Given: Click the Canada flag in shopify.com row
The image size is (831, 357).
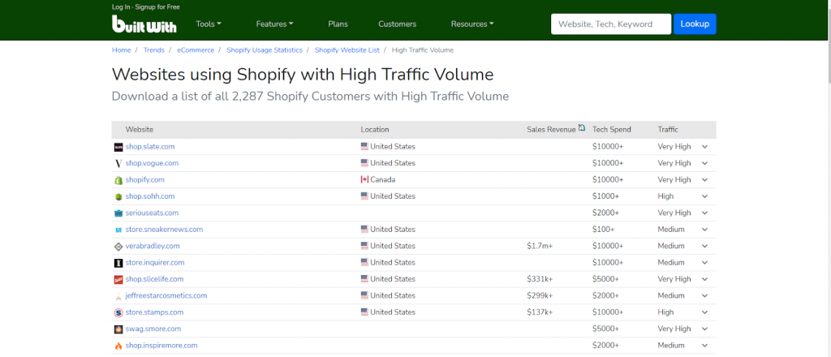Looking at the screenshot, I should tap(364, 179).
